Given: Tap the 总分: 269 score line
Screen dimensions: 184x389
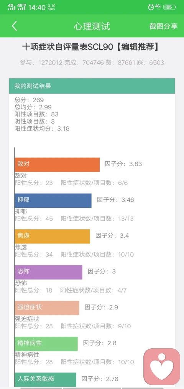Looking at the screenshot, I should coord(29,100).
